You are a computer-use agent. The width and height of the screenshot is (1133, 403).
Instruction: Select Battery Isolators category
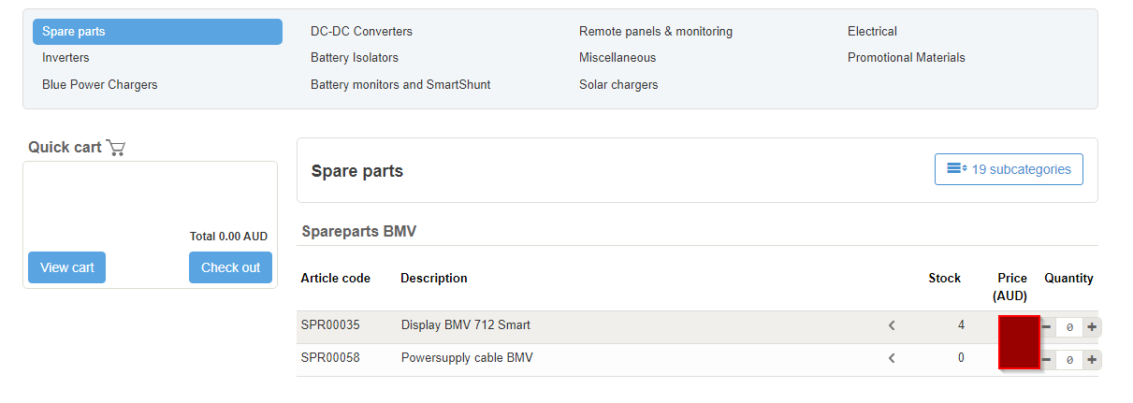point(355,58)
